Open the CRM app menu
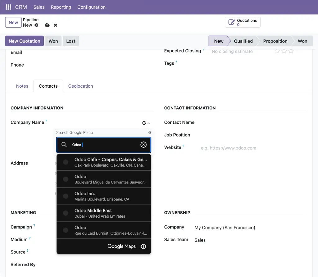 [x=21, y=7]
